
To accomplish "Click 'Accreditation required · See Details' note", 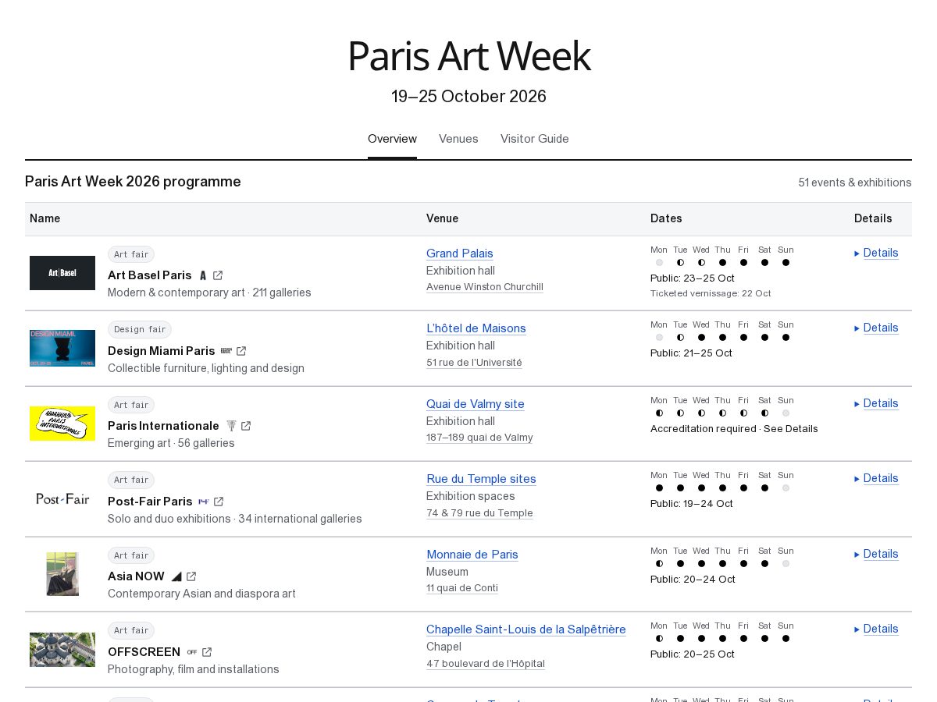I will coord(734,429).
